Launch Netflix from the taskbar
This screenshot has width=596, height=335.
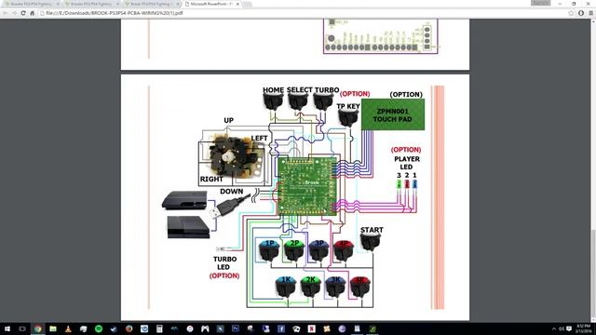[311, 328]
